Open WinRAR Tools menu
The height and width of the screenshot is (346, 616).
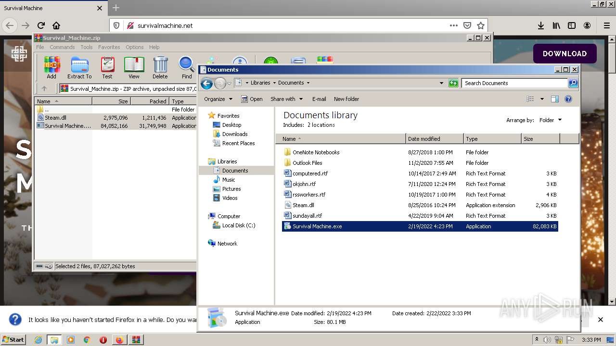(x=87, y=47)
